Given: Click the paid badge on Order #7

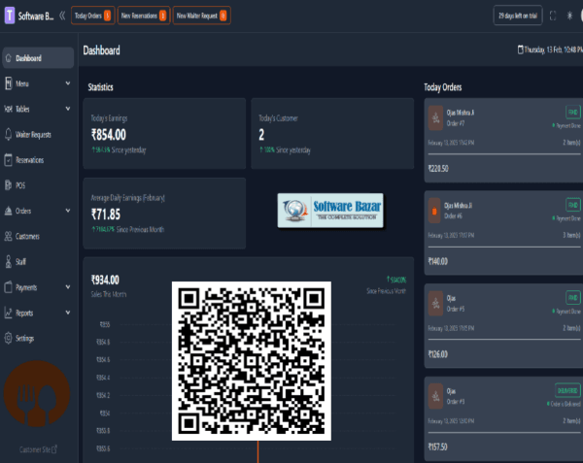Looking at the screenshot, I should pyautogui.click(x=573, y=112).
